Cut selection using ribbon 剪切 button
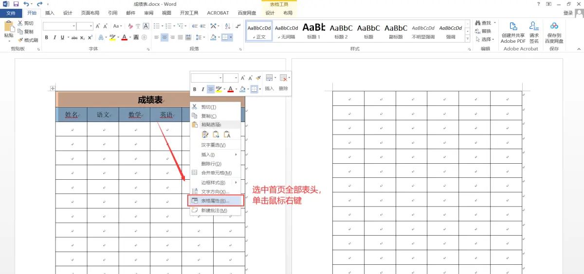Image resolution: width=584 pixels, height=274 pixels. pos(26,23)
